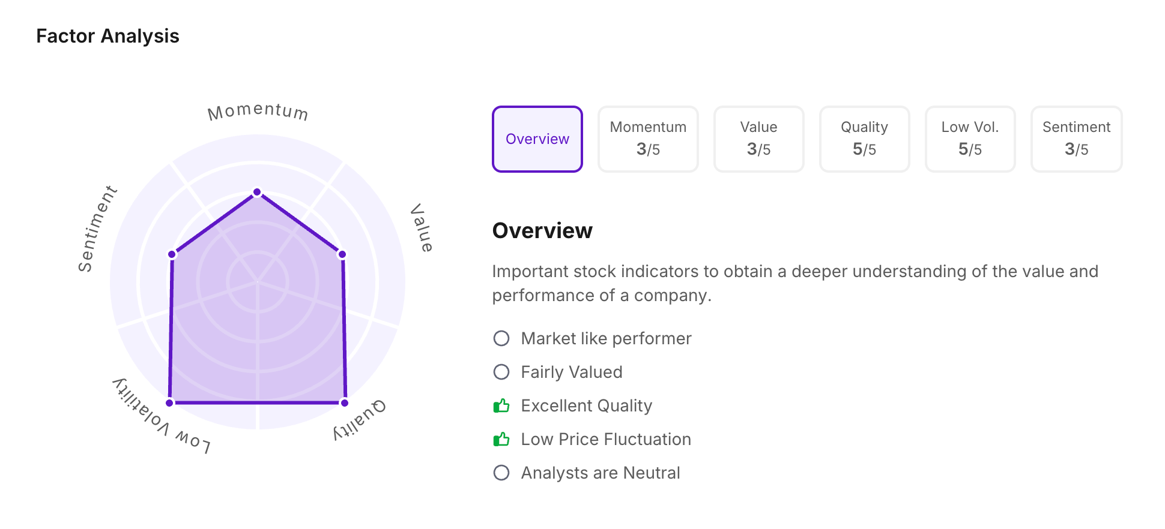Screen dimensions: 1165x529
Task: Click circle icon beside Analysts are Neutral
Action: (501, 473)
